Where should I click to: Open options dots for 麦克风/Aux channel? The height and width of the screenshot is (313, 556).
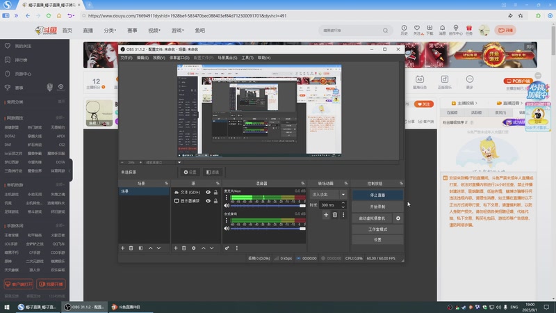227,198
